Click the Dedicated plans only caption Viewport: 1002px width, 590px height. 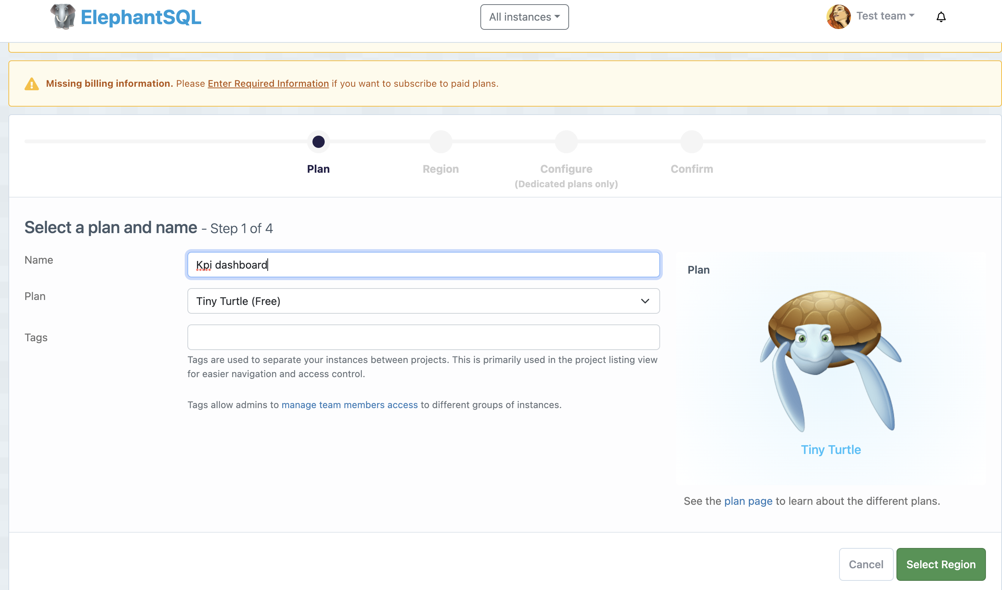click(x=566, y=184)
